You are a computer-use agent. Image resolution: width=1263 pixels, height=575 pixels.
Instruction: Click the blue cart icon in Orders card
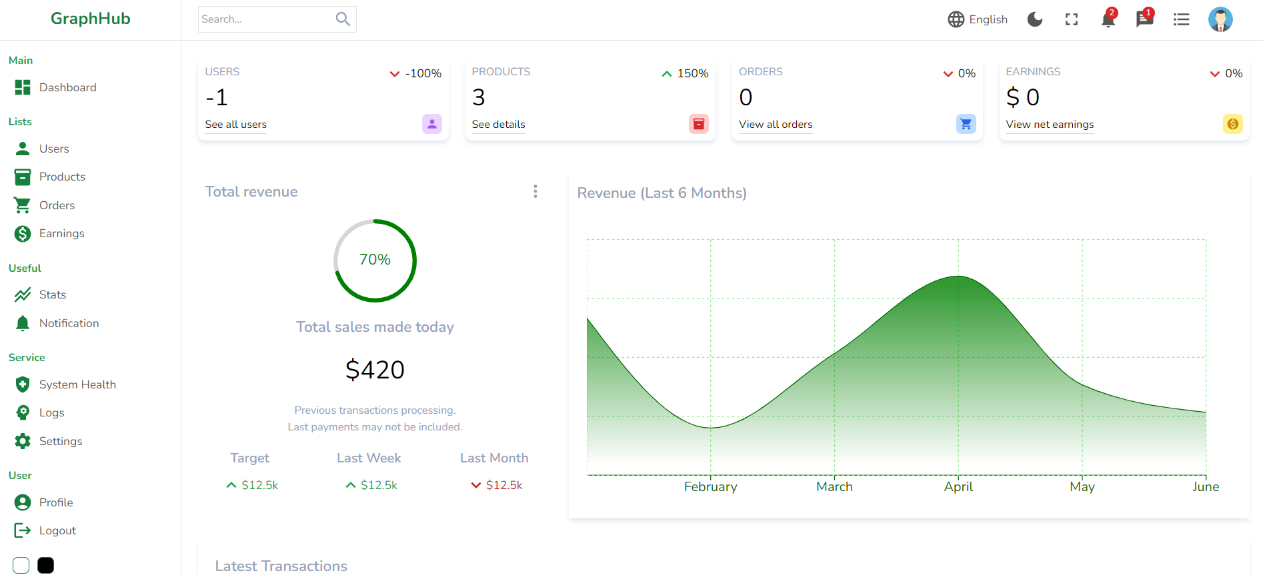point(965,124)
